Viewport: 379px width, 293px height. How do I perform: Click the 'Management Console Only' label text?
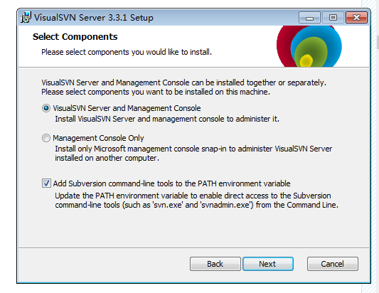point(98,138)
